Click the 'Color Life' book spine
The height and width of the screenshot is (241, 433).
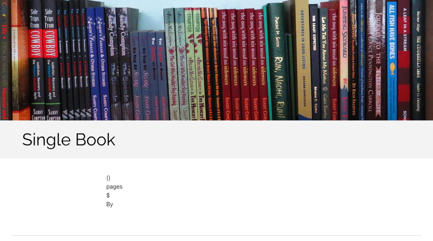click(4, 60)
